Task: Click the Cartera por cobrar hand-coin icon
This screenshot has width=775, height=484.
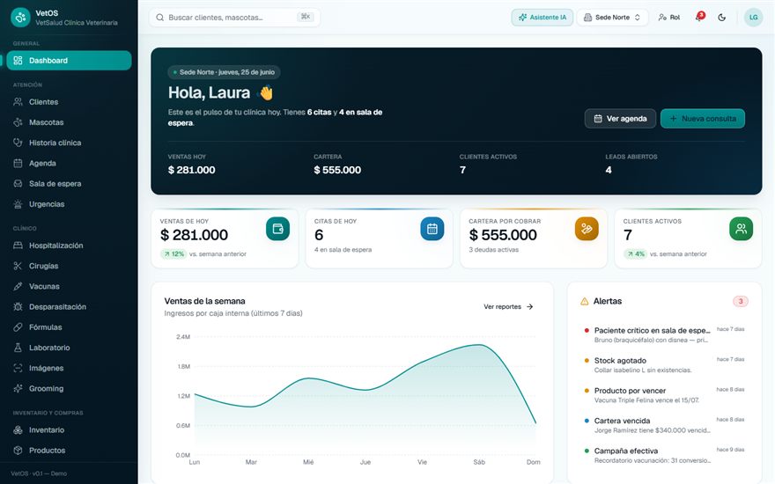Action: tap(587, 229)
